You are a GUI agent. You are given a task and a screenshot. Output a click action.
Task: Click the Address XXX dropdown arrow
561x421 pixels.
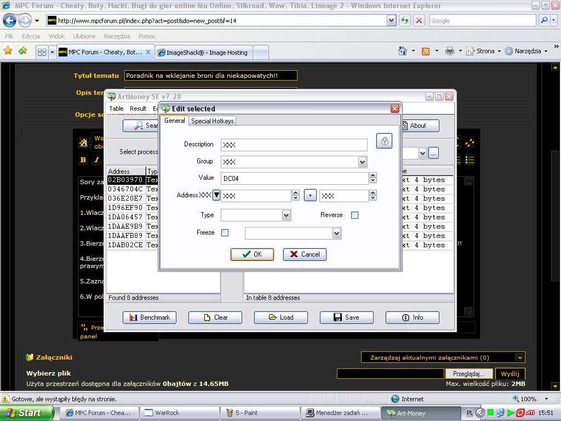point(216,195)
